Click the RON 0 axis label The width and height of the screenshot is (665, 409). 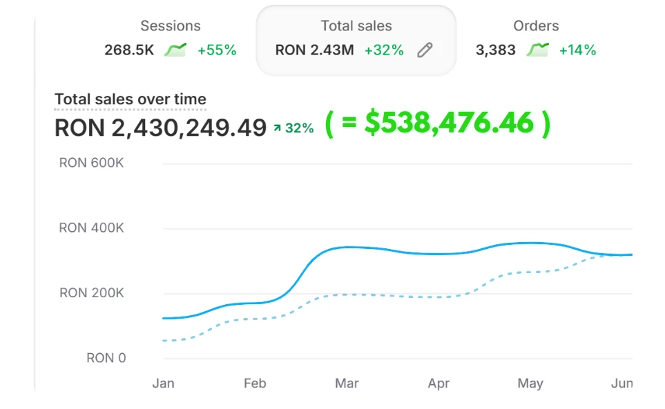(x=106, y=358)
